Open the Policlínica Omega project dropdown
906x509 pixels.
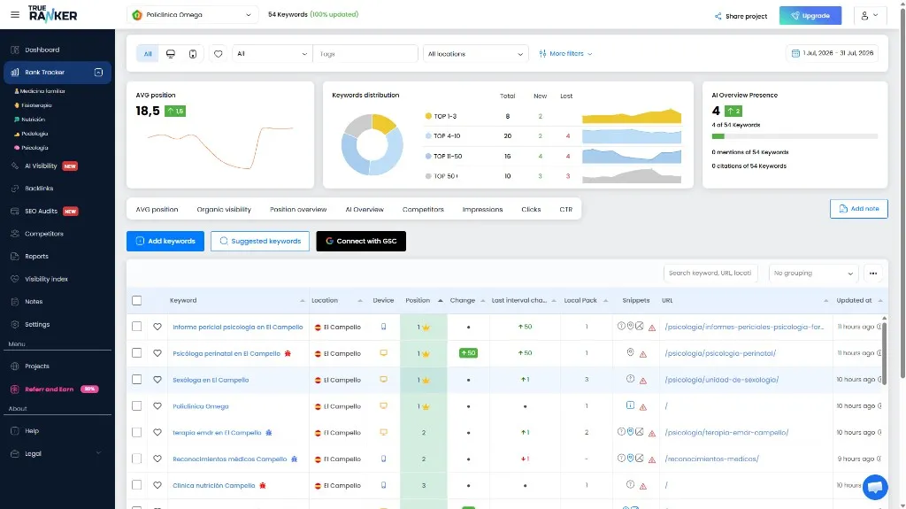192,15
